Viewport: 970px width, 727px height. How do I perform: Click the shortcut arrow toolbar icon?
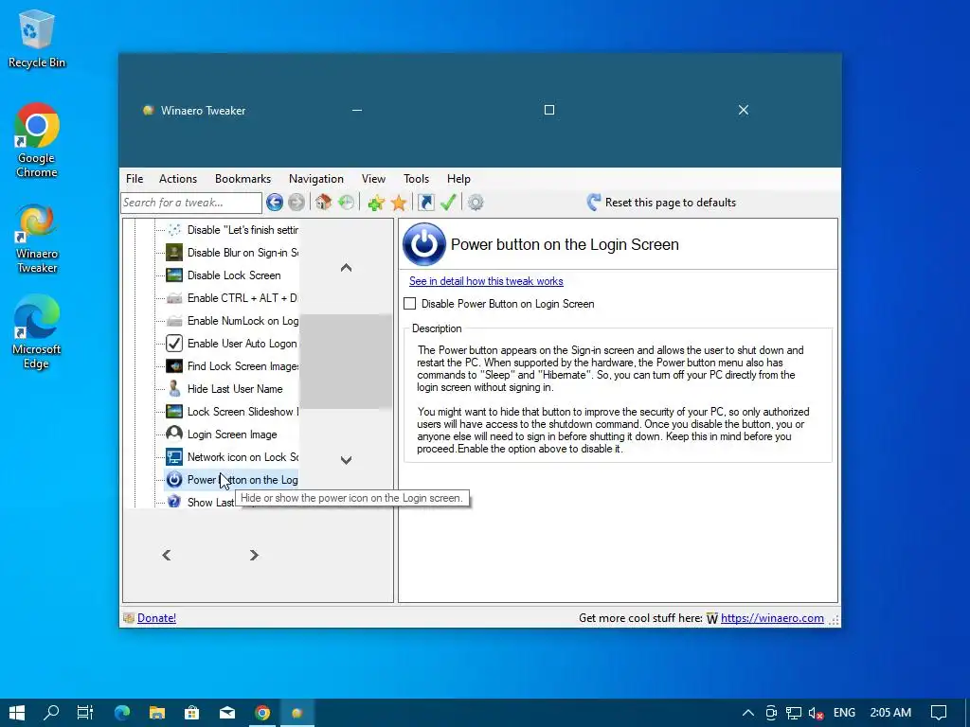click(425, 203)
